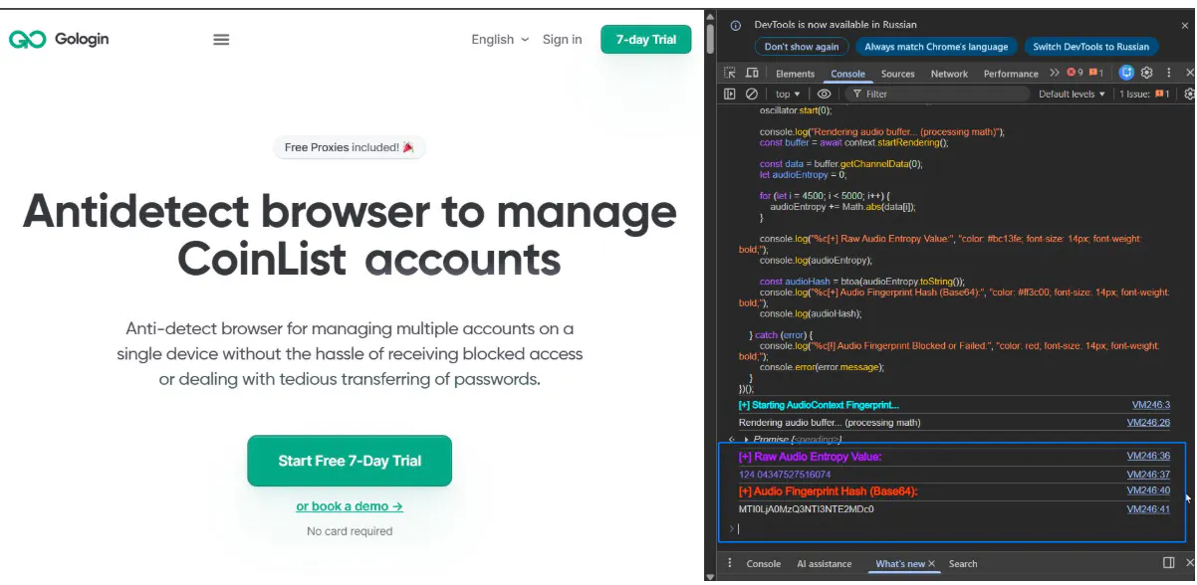The width and height of the screenshot is (1197, 585).
Task: Open source link VM246:36
Action: [x=1148, y=456]
